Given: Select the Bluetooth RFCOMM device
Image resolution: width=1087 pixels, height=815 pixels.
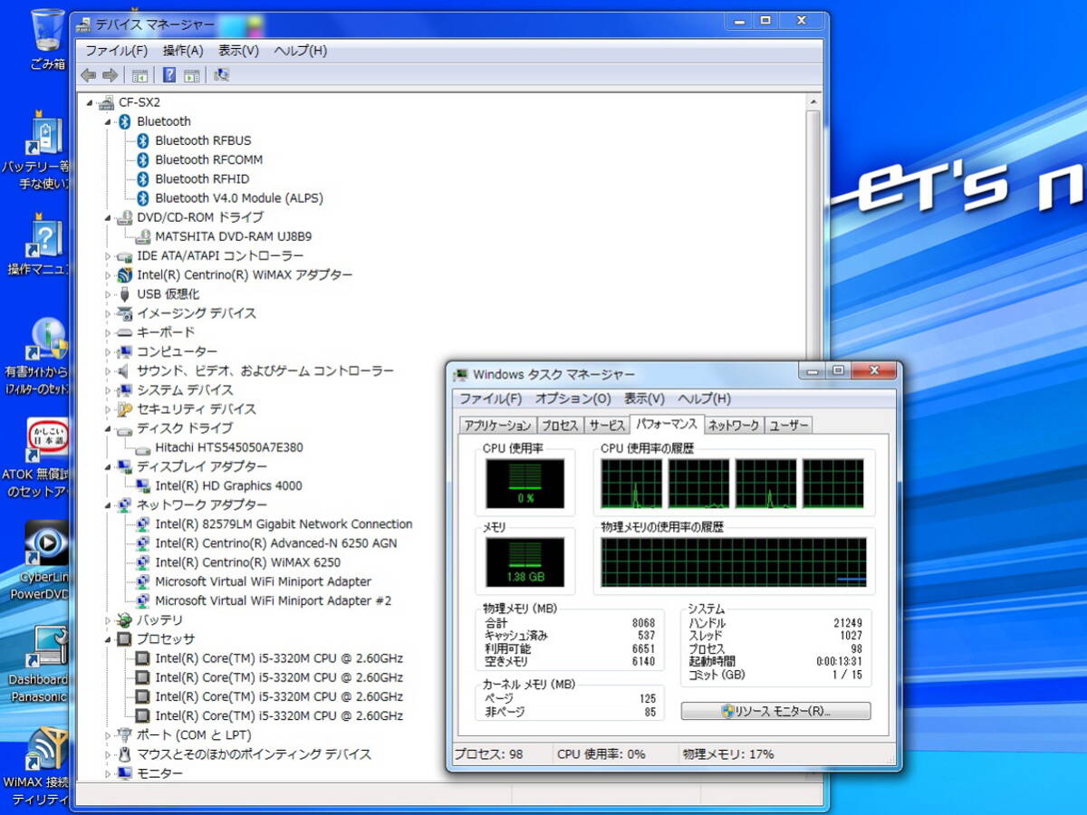Looking at the screenshot, I should click(208, 159).
